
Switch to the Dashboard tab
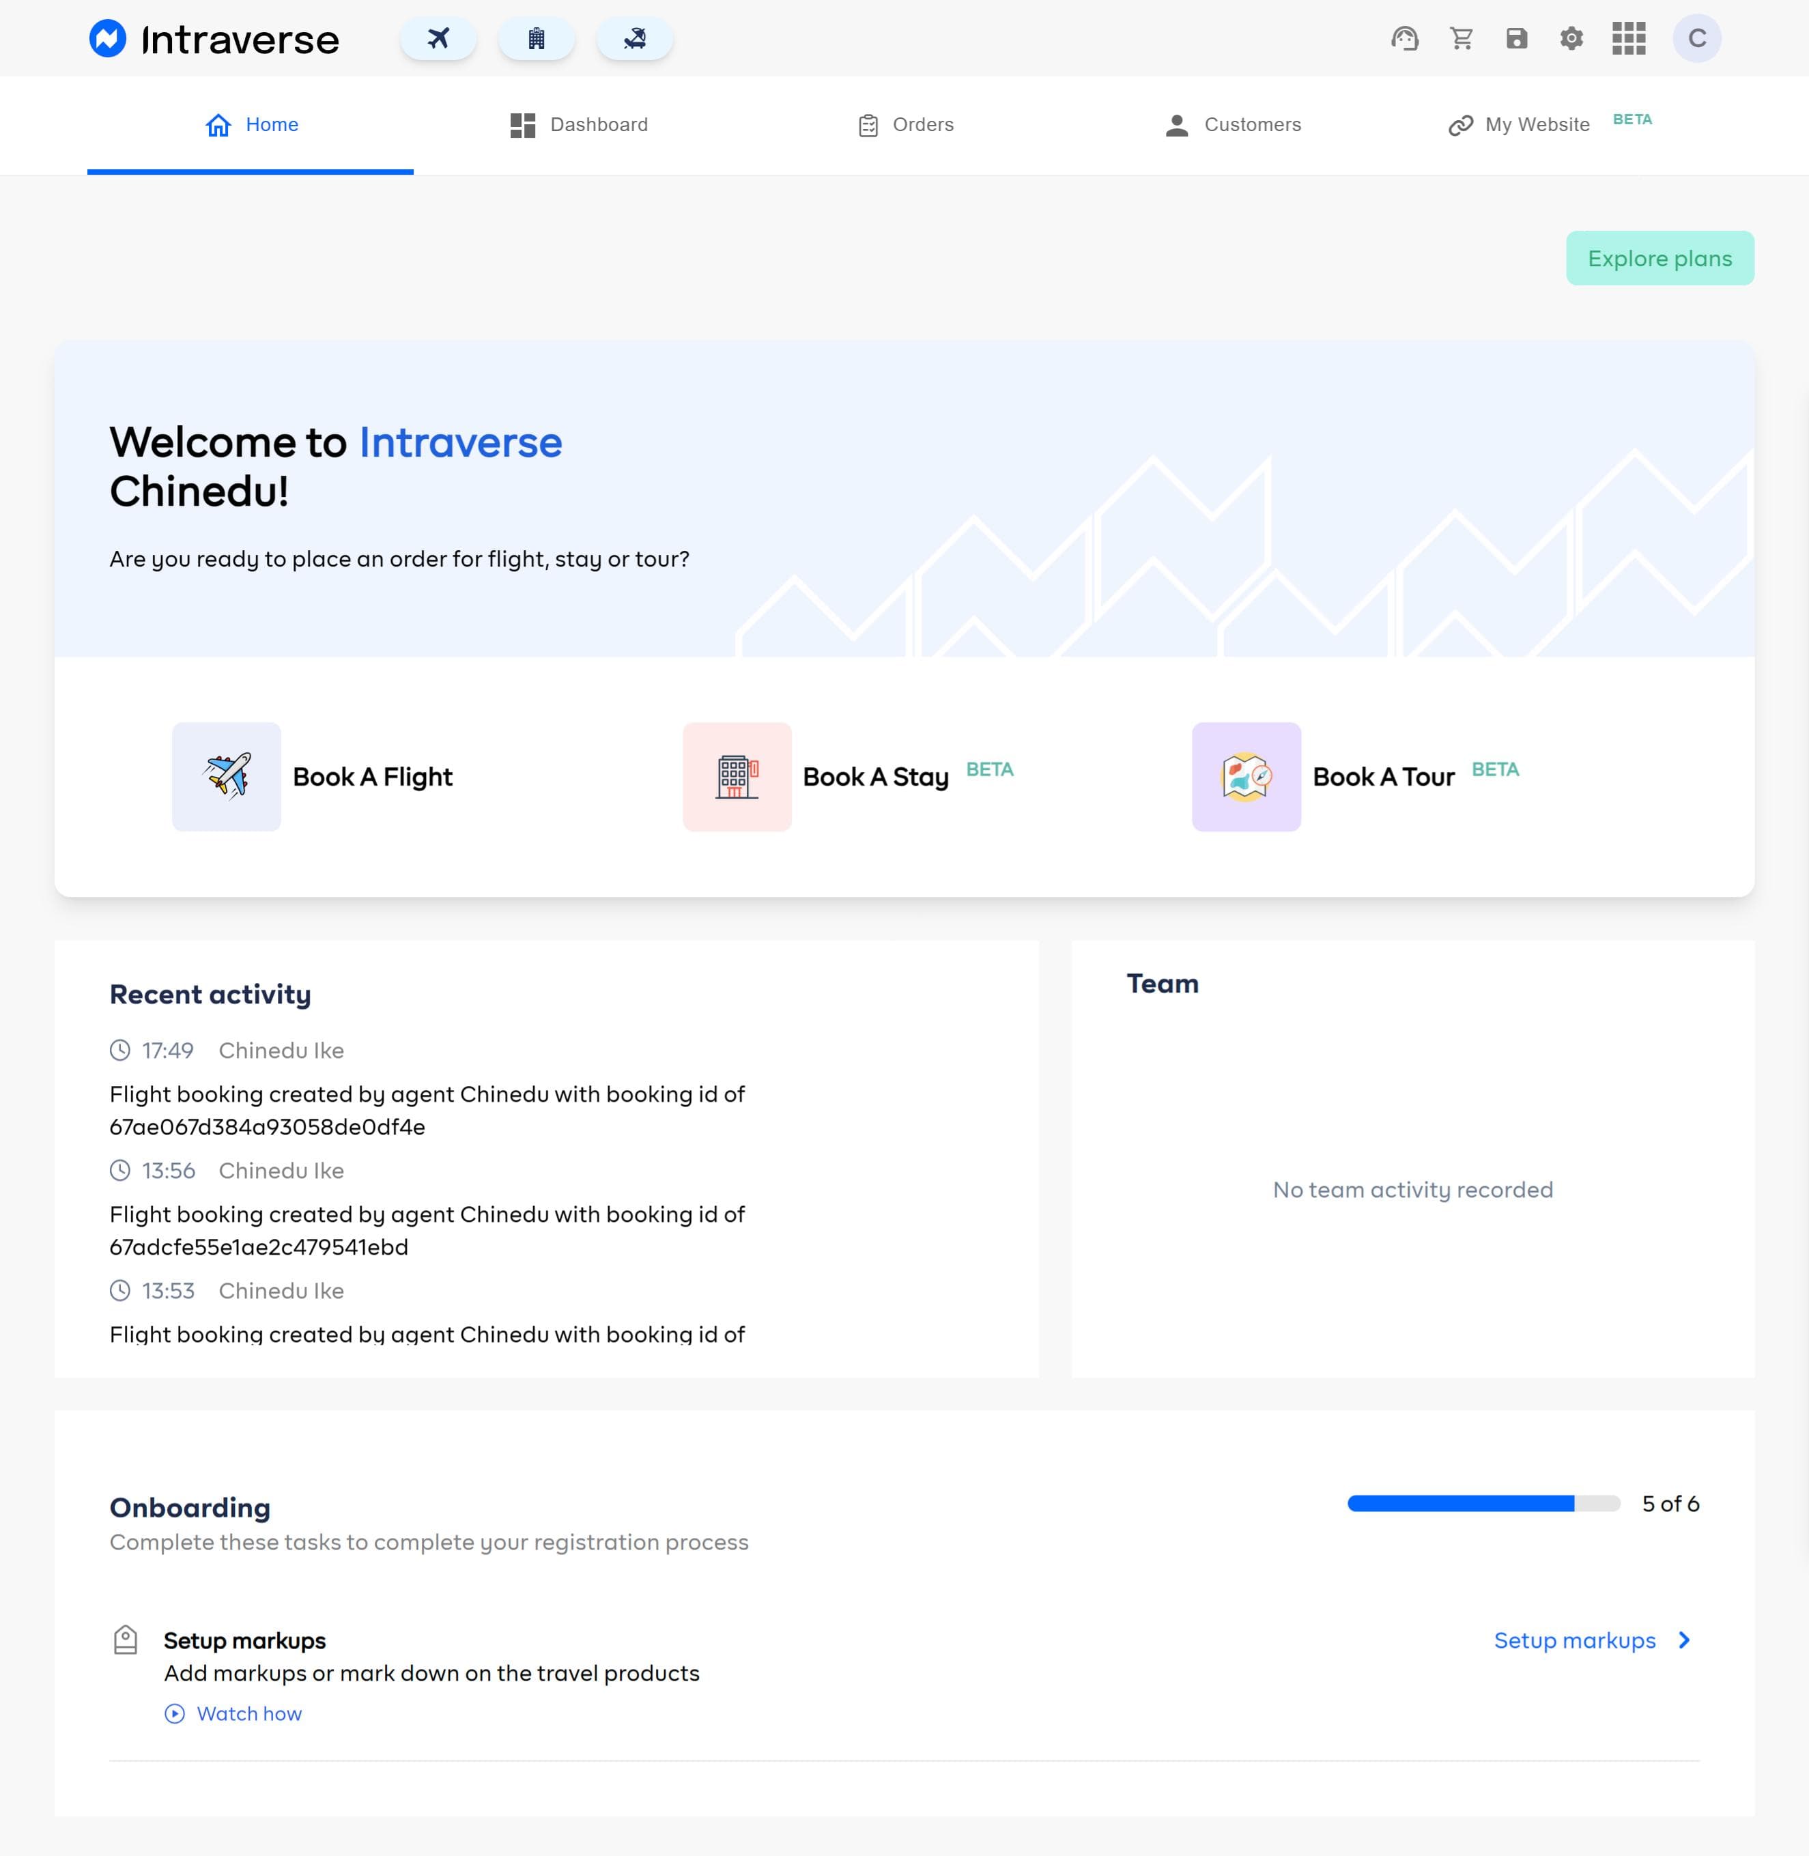[579, 126]
